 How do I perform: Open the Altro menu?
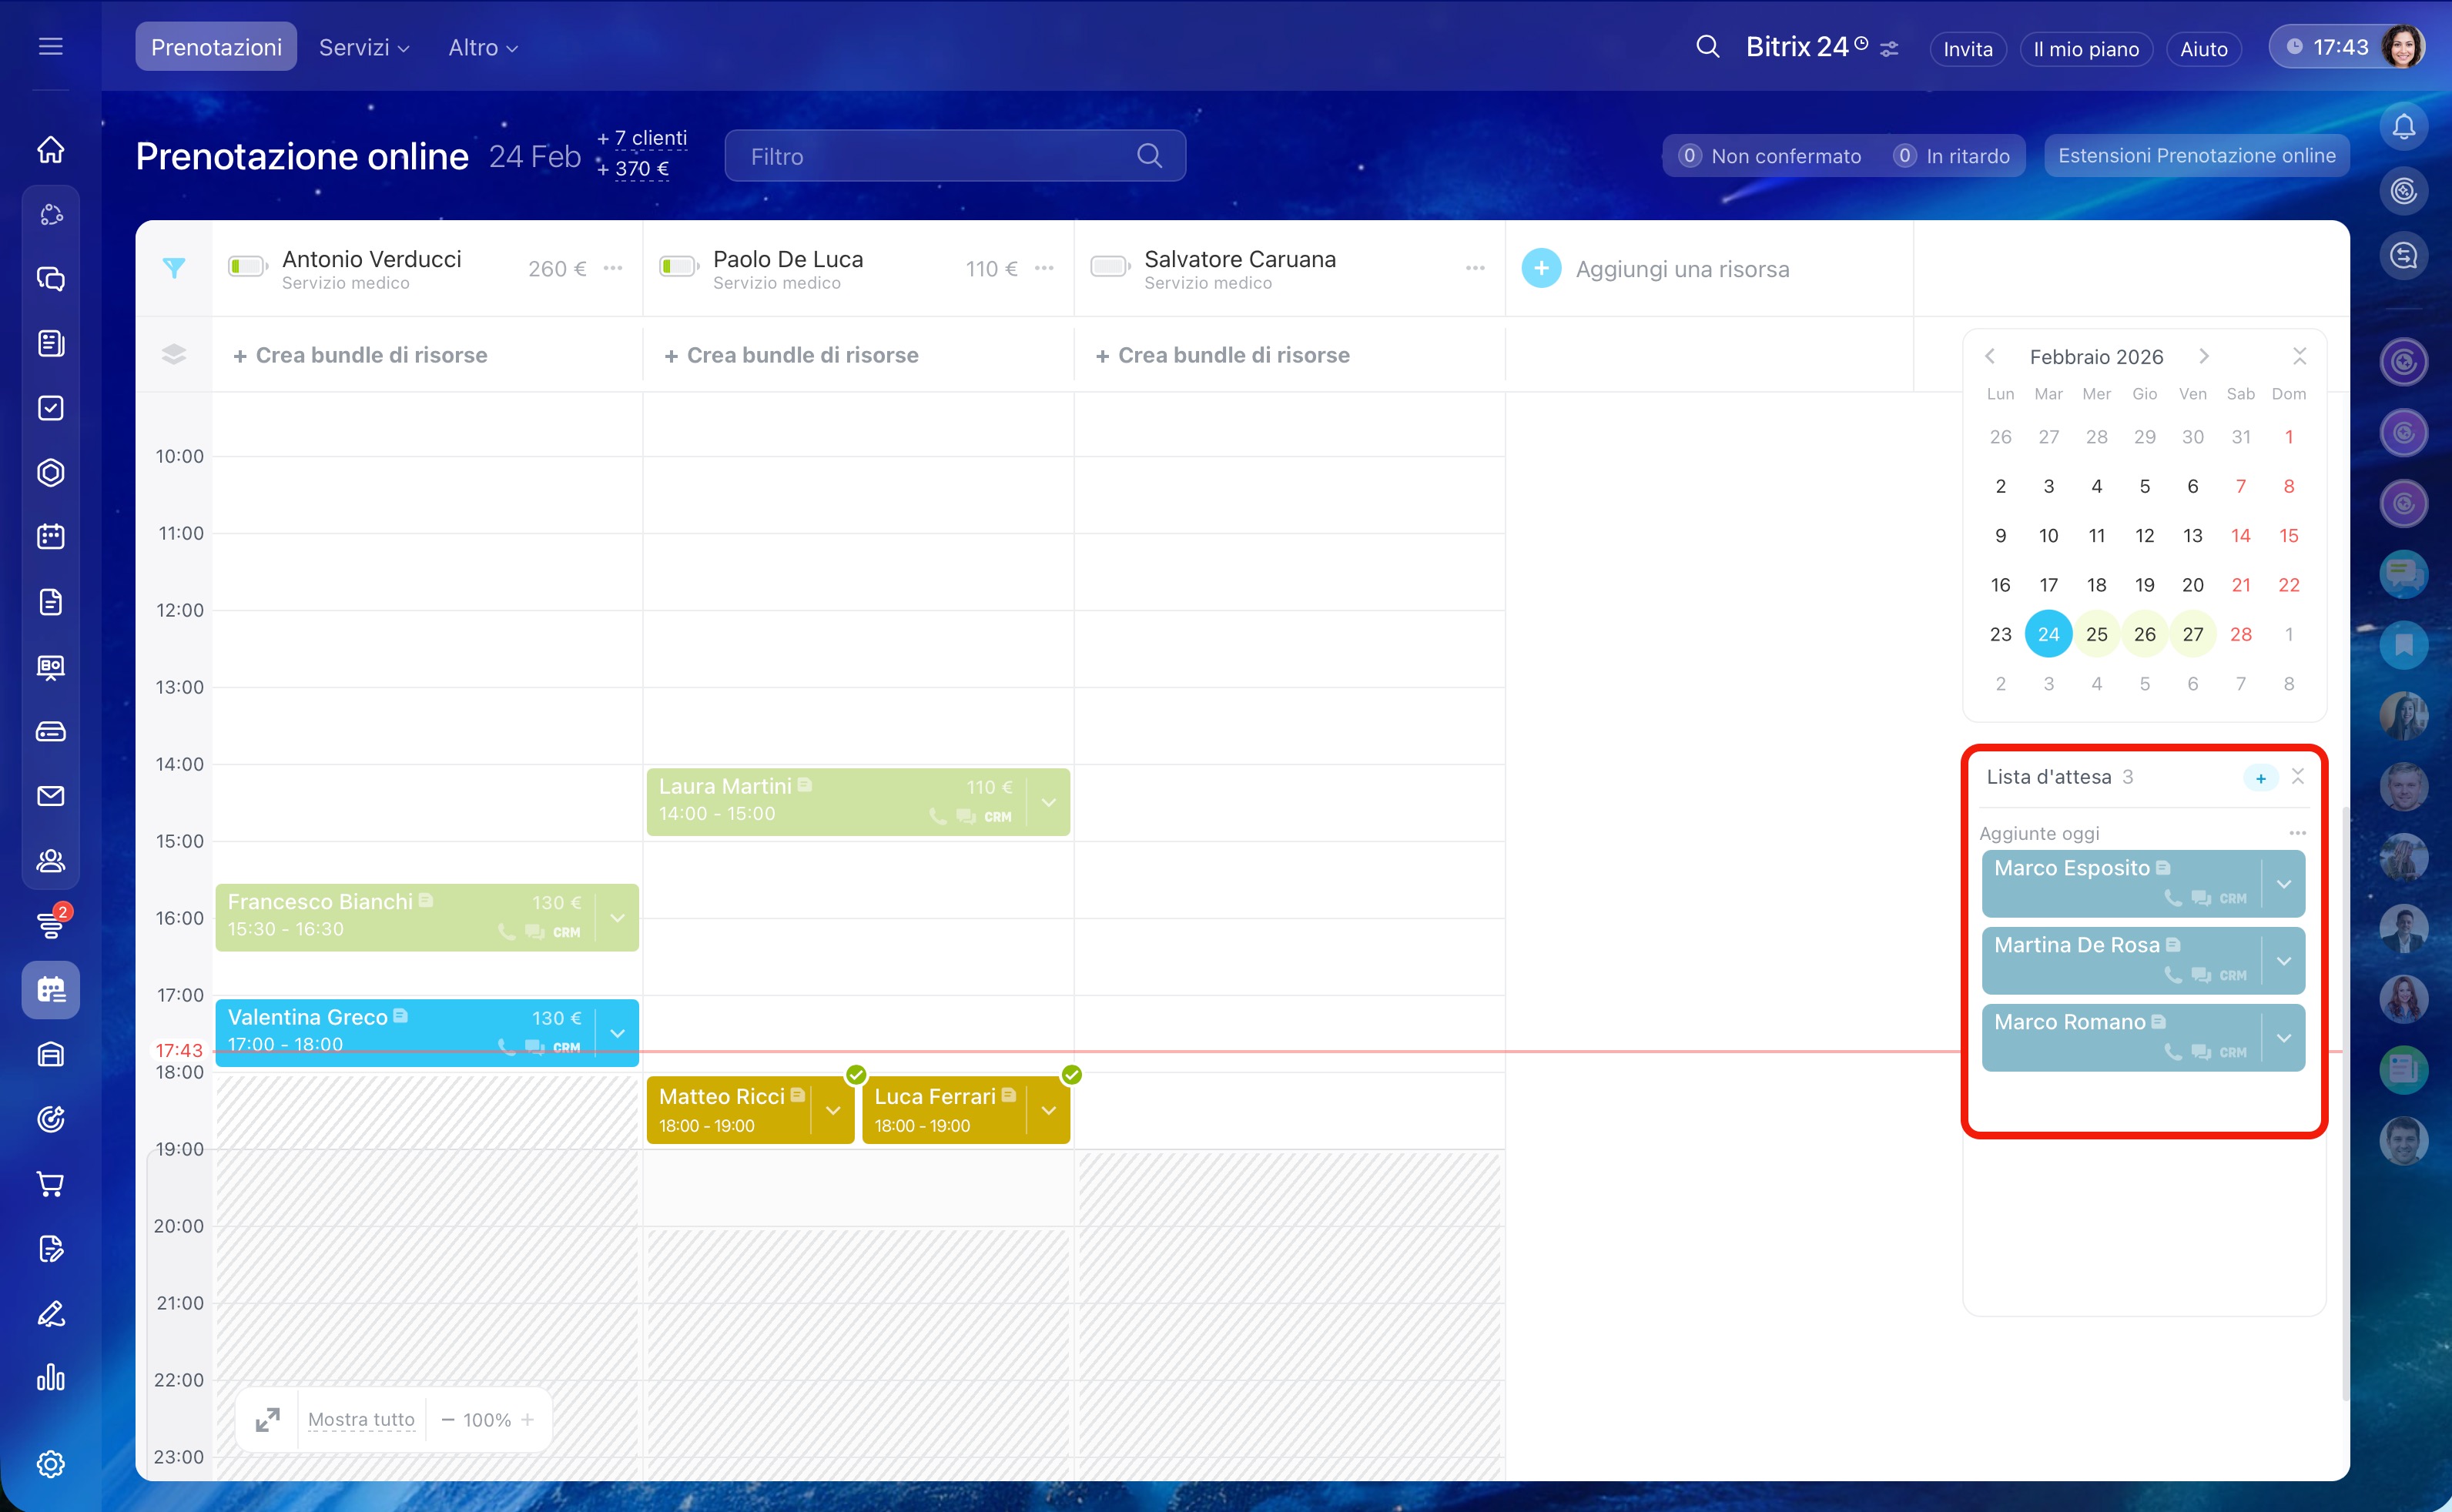(483, 47)
